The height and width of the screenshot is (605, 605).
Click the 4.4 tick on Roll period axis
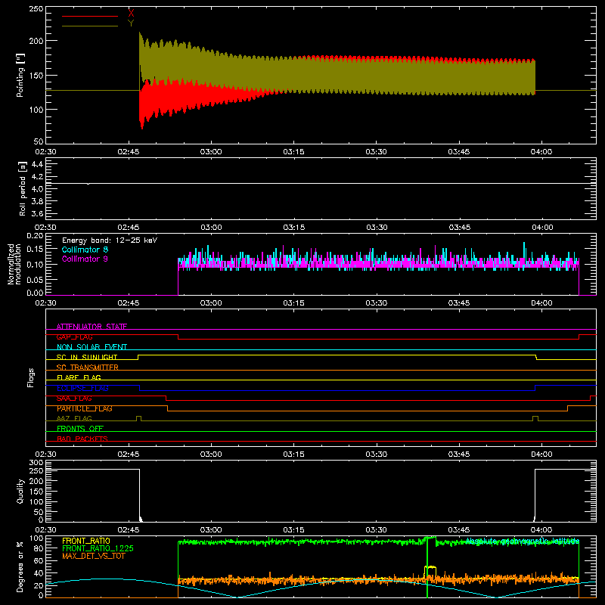click(37, 164)
